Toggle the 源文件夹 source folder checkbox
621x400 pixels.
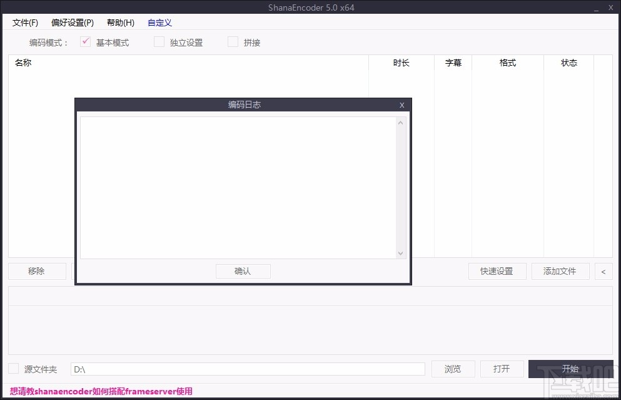(14, 369)
